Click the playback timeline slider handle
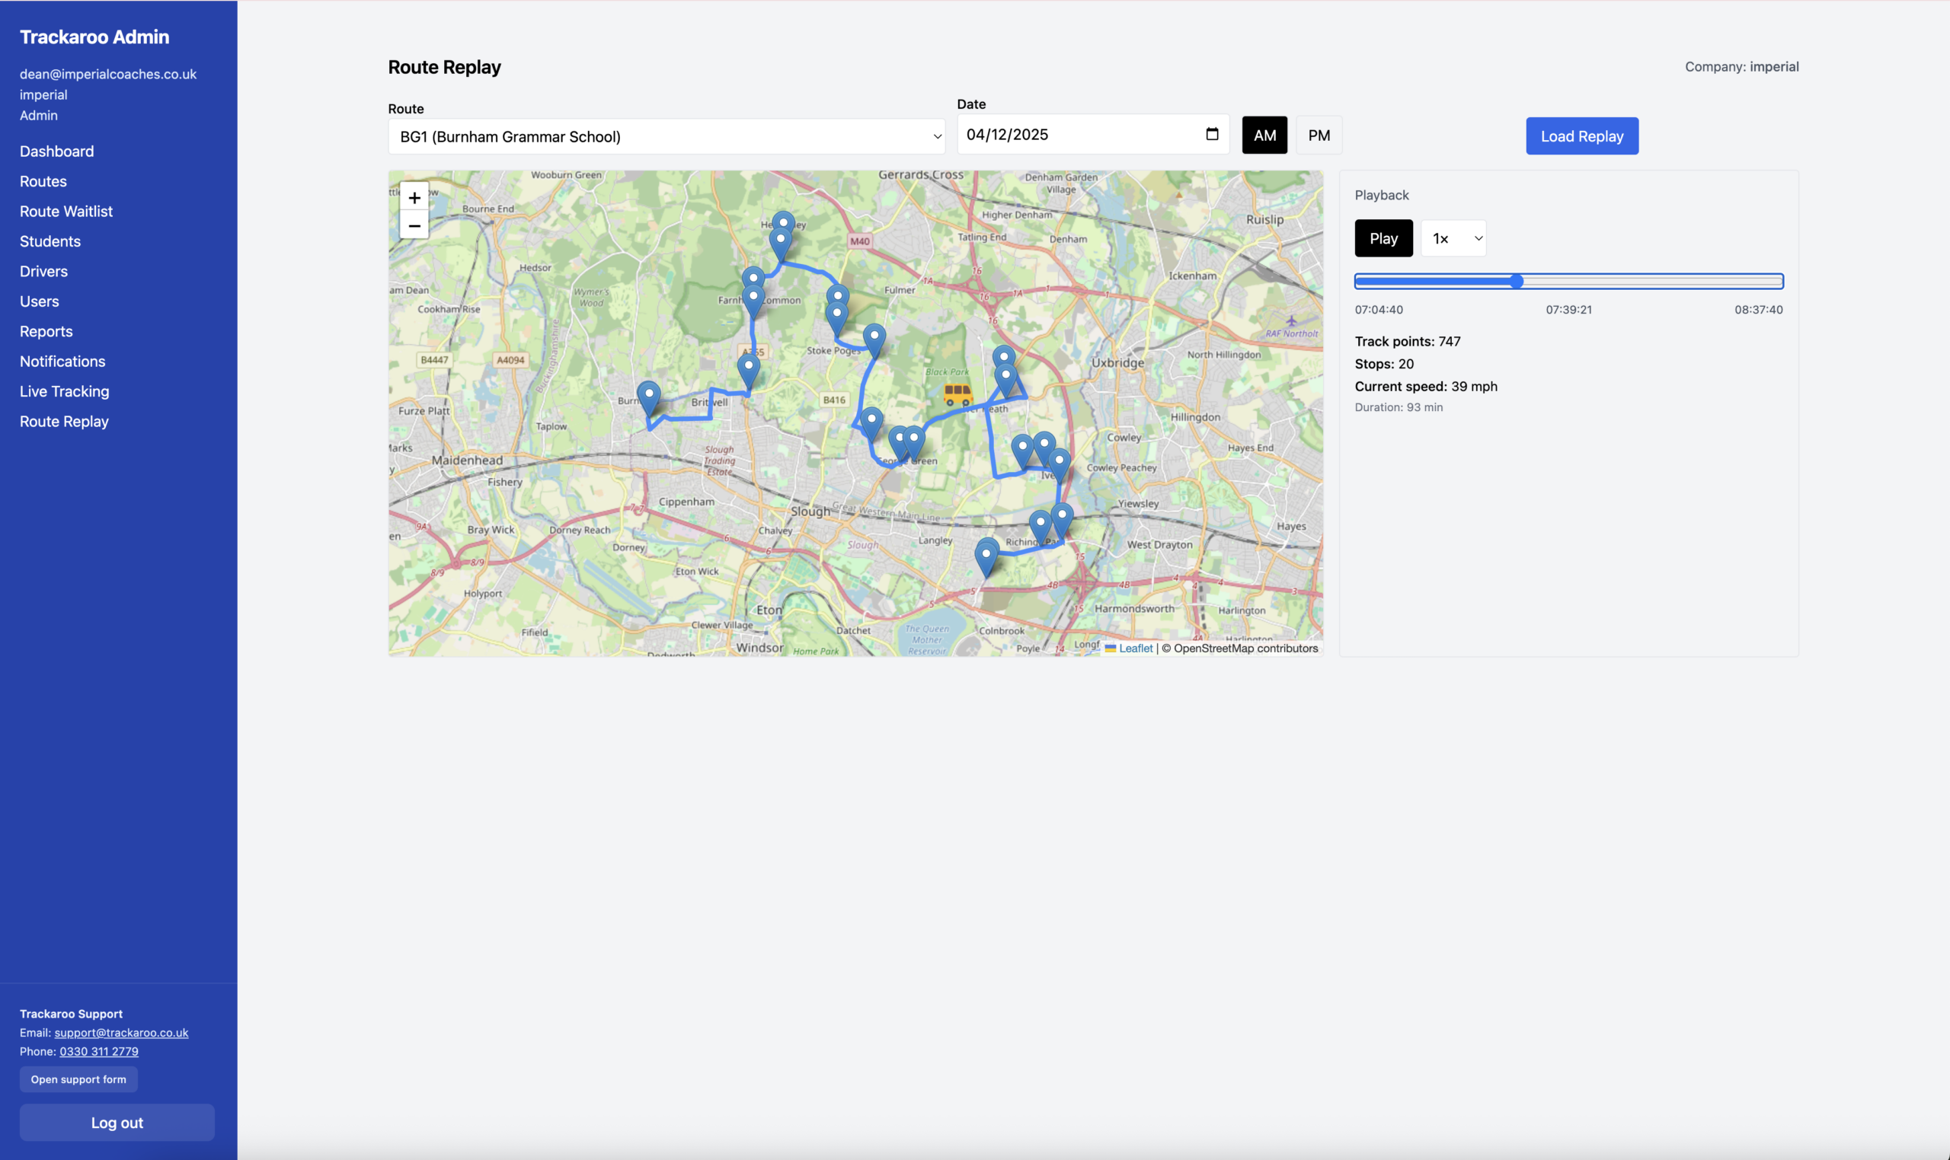This screenshot has height=1160, width=1950. coord(1516,282)
